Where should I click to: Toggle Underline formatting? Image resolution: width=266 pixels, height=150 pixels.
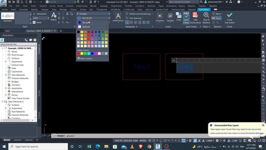coord(59,18)
